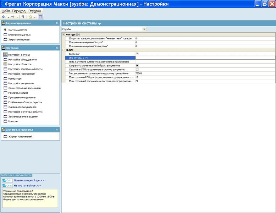
Task: Open the Файл menu
Action: 6,11
